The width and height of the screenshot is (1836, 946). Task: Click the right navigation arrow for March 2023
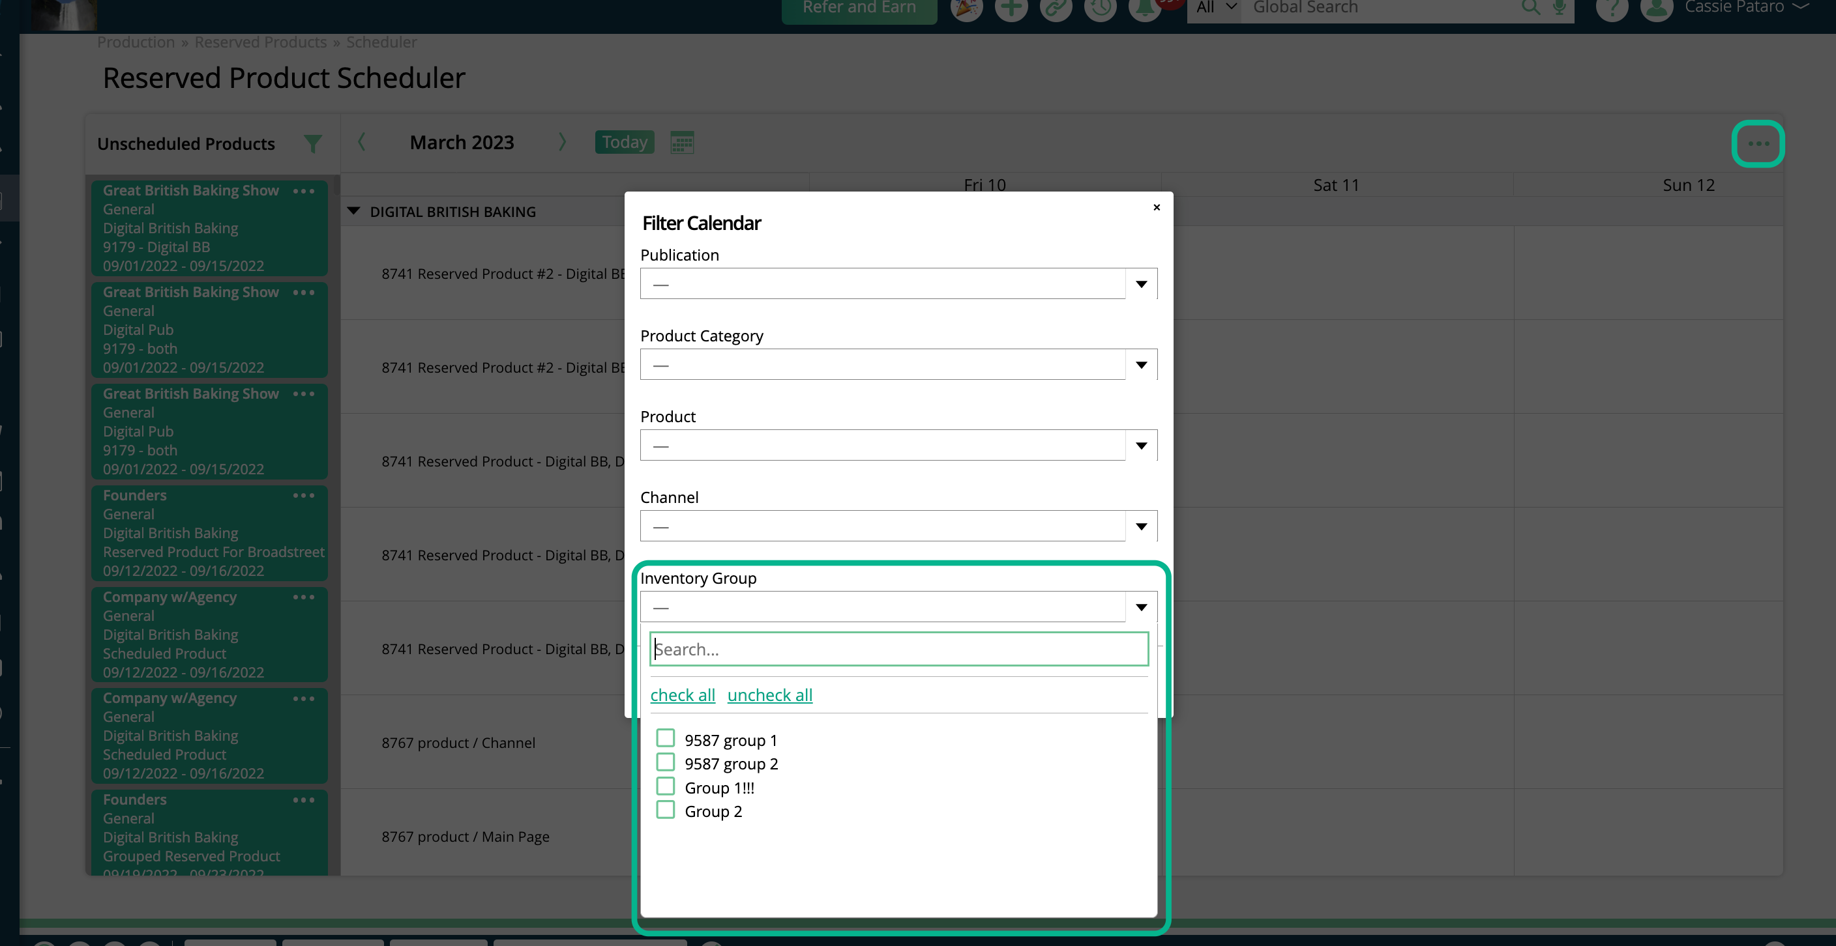point(561,143)
